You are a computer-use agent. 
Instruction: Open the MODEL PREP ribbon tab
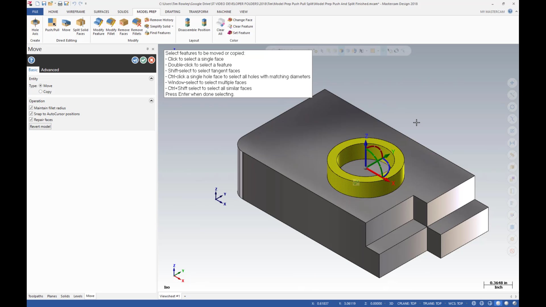click(x=147, y=12)
